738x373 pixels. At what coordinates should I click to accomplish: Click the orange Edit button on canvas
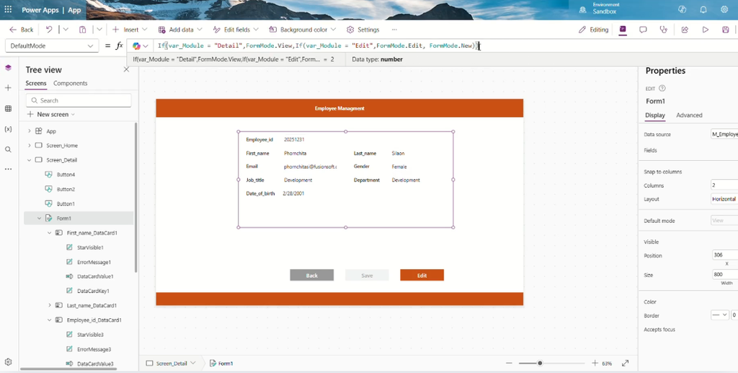tap(422, 276)
